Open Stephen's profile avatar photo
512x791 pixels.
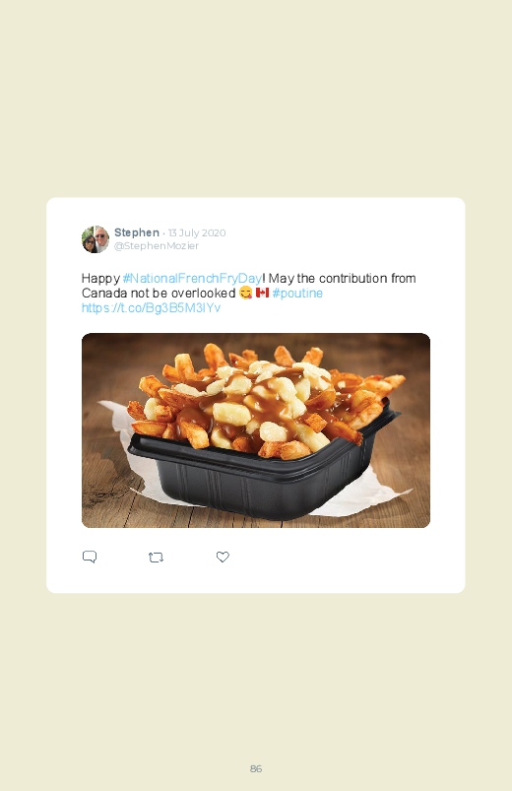96,239
